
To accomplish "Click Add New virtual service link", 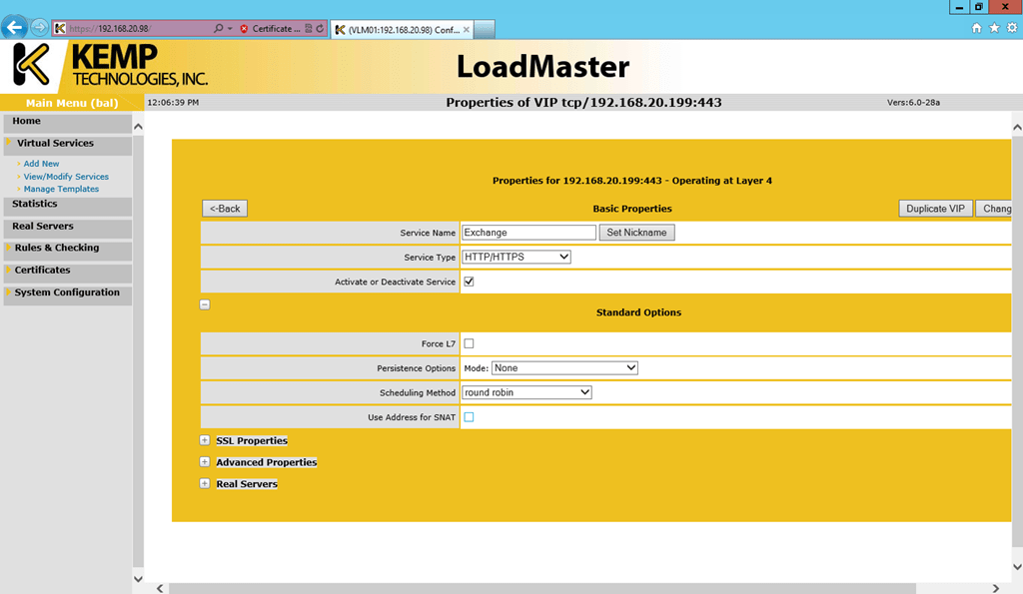I will point(41,164).
